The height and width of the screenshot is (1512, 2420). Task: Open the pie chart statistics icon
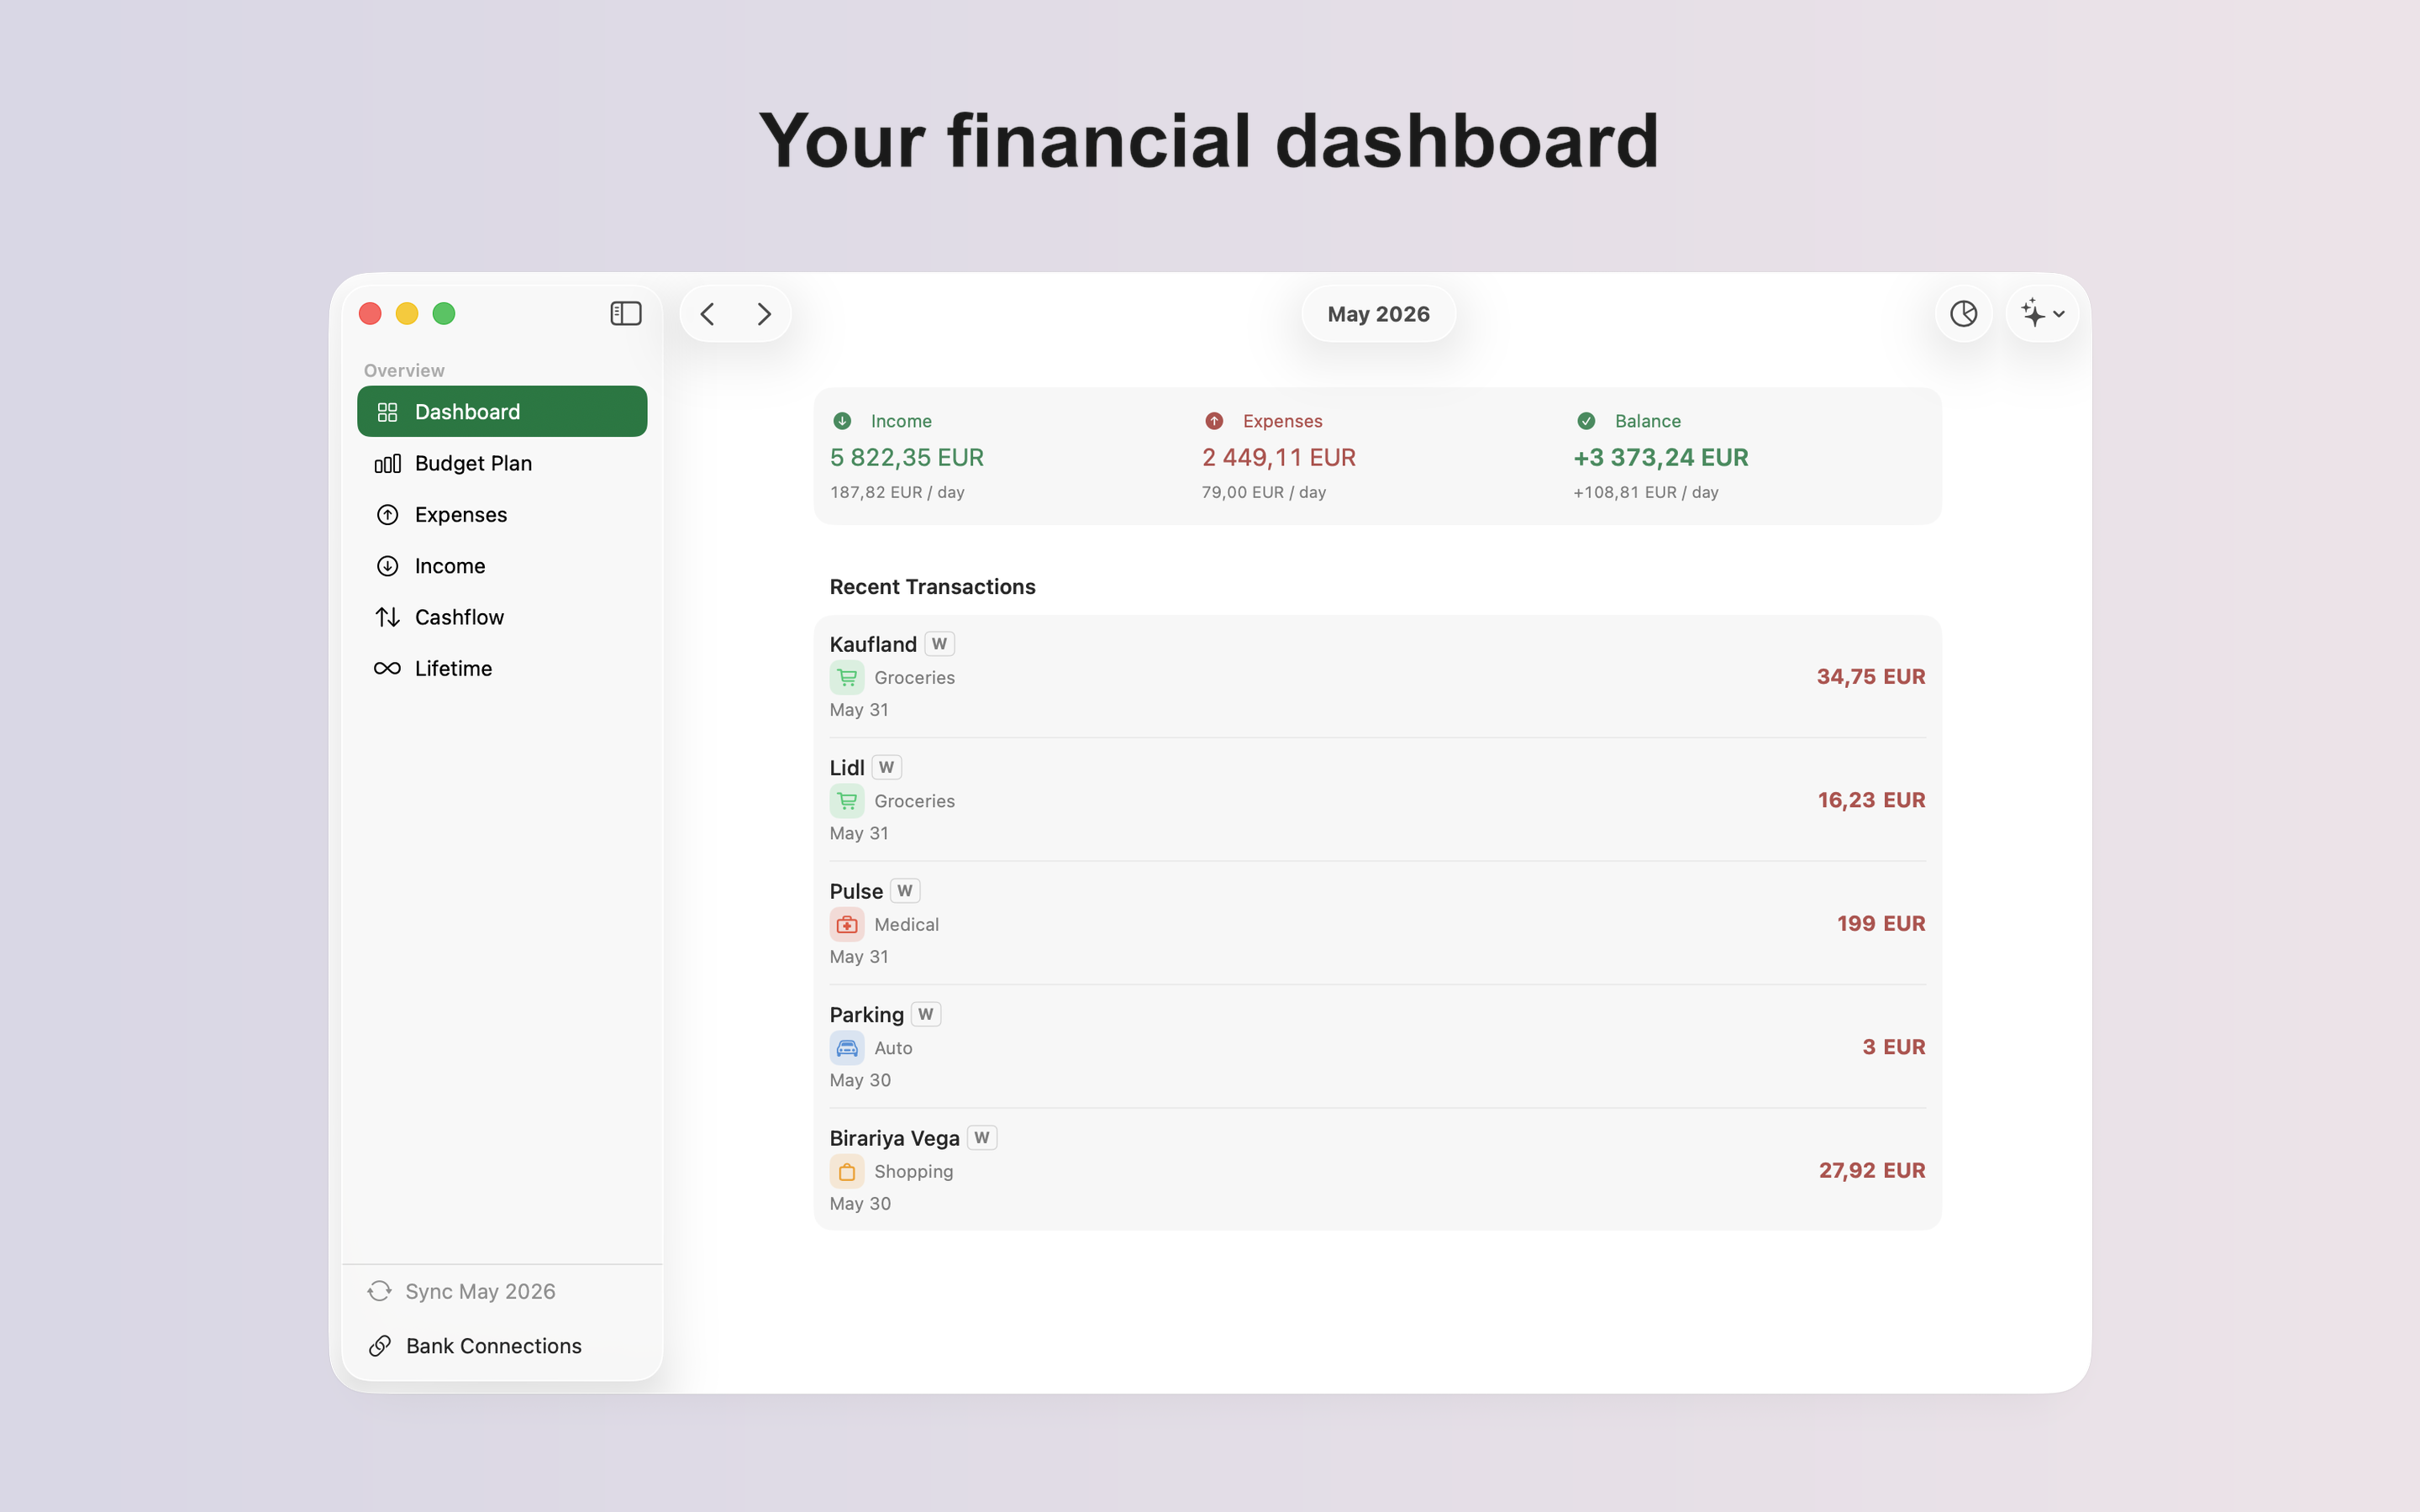[1963, 314]
